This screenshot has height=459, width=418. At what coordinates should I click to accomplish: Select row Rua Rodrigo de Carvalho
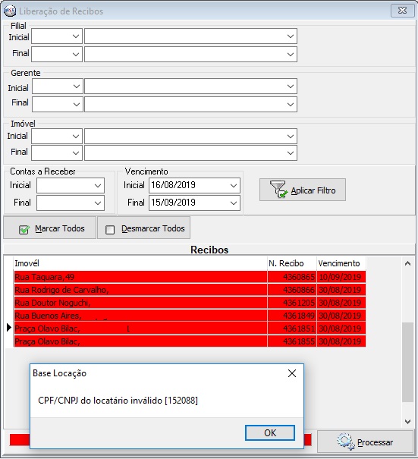pos(190,290)
